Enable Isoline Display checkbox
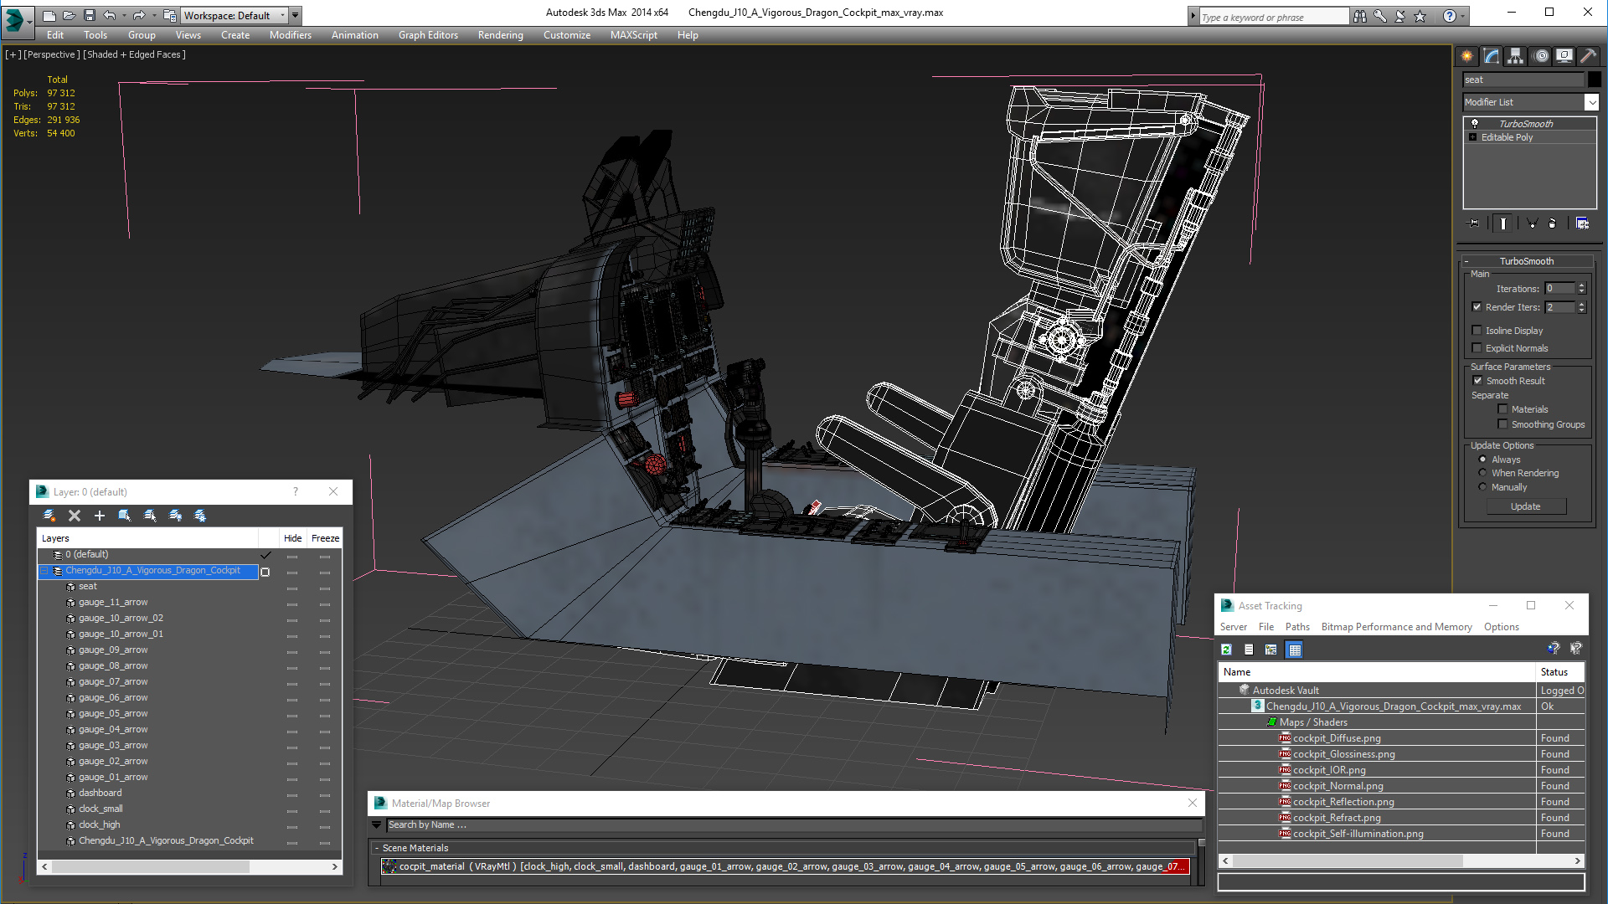This screenshot has width=1608, height=904. coord(1477,331)
